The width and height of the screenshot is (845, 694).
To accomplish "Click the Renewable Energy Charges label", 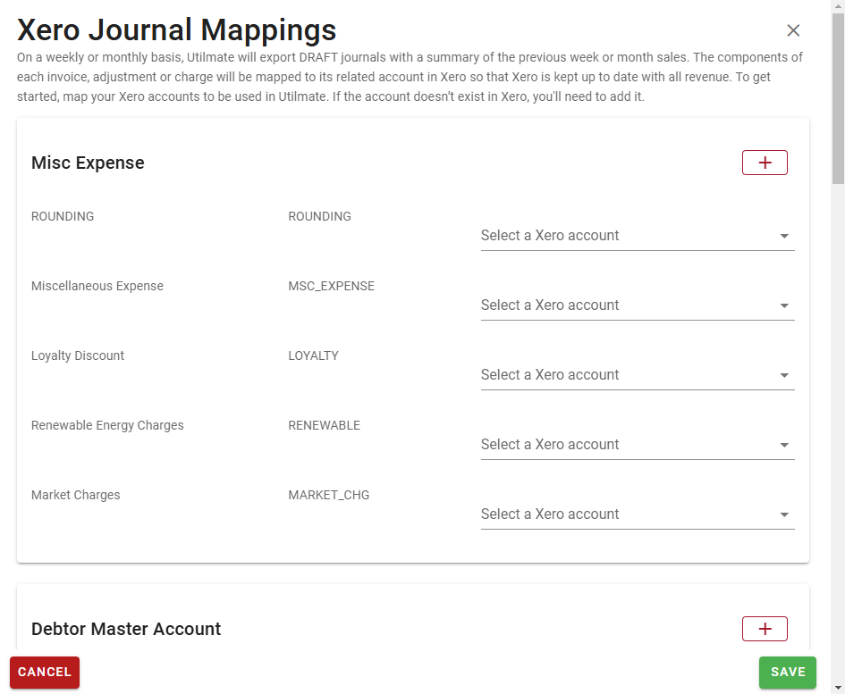I will [x=107, y=425].
